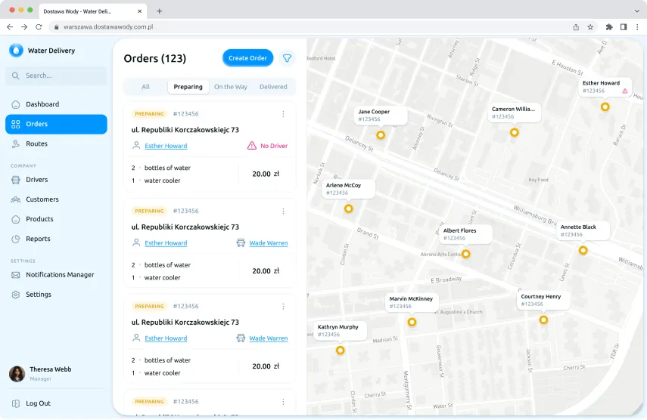The width and height of the screenshot is (647, 420).
Task: Open three-dot menu on second order card
Action: [283, 212]
